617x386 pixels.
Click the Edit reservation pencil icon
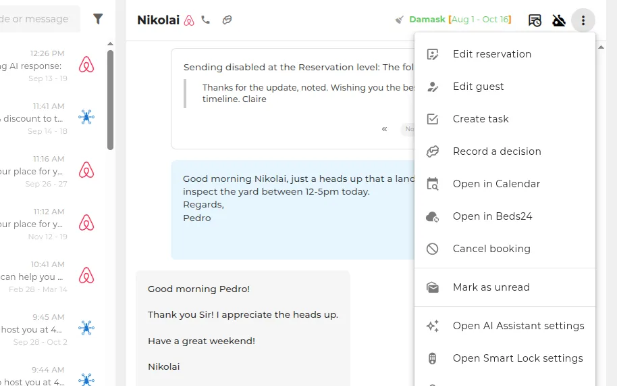tap(433, 54)
